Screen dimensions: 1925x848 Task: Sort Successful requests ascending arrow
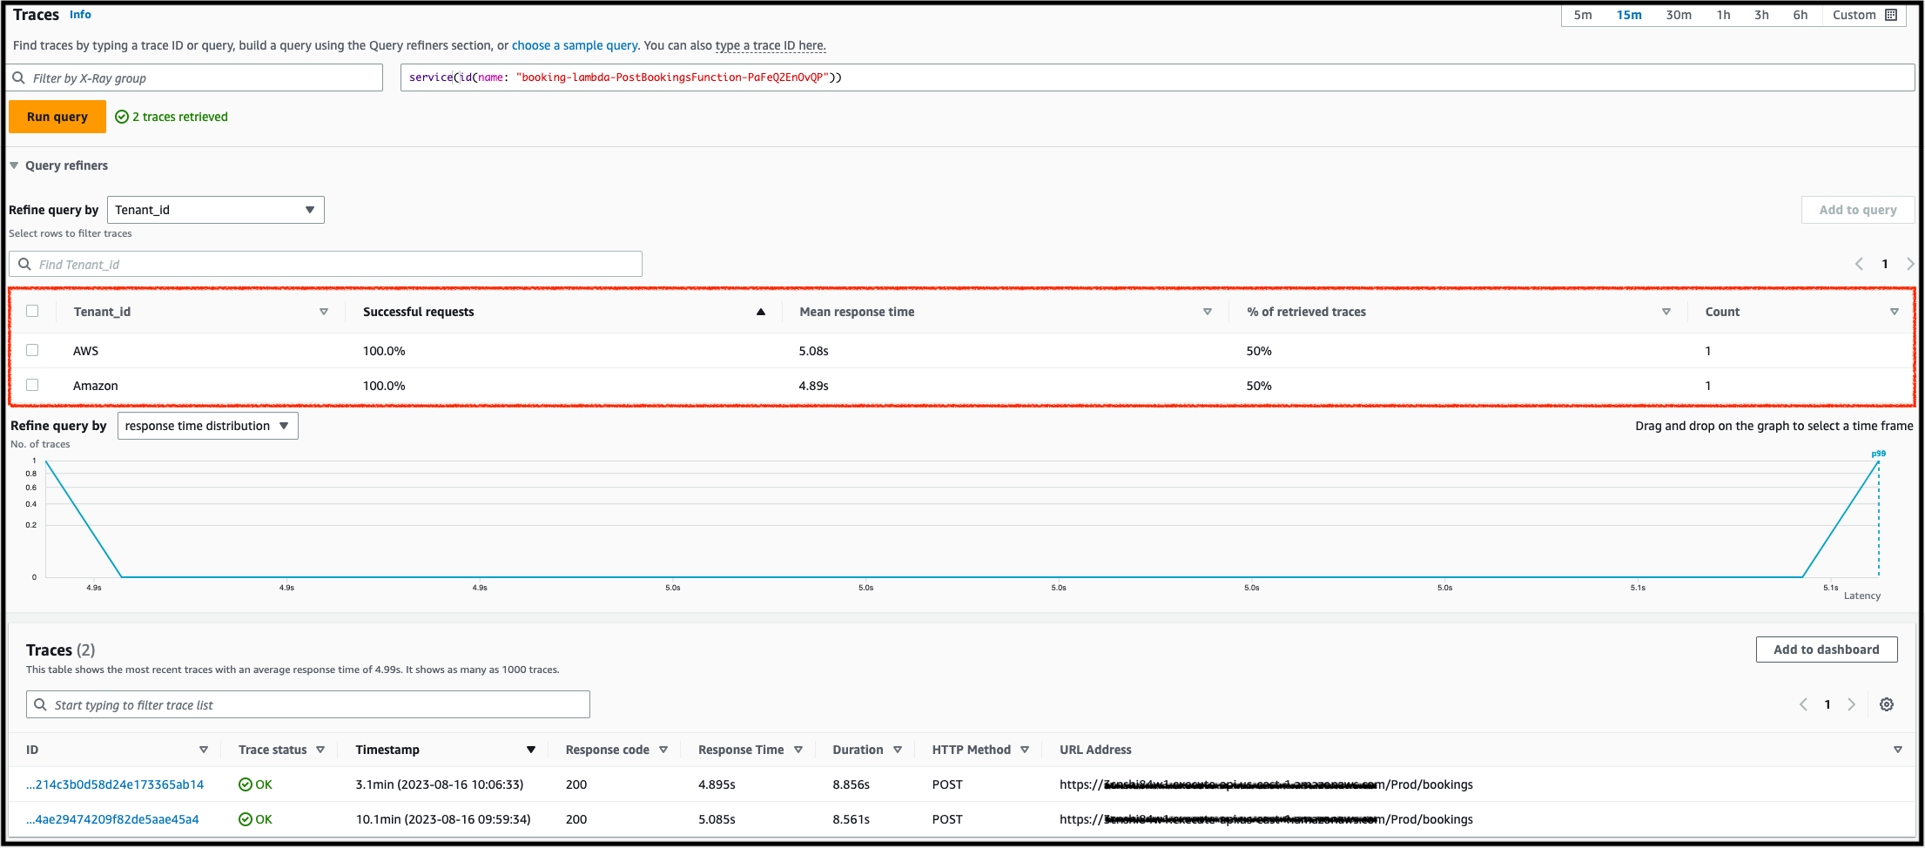761,312
